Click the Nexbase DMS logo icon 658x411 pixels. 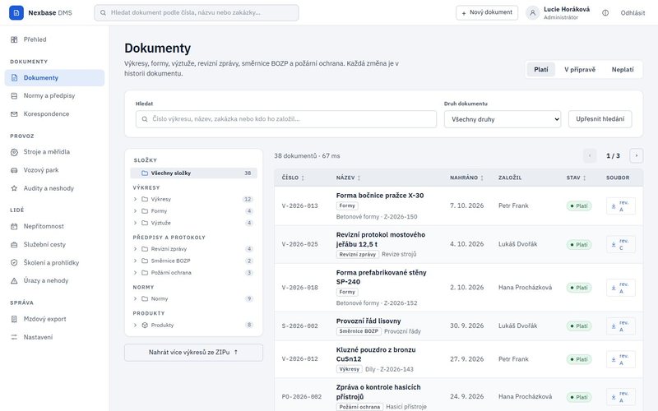(16, 12)
